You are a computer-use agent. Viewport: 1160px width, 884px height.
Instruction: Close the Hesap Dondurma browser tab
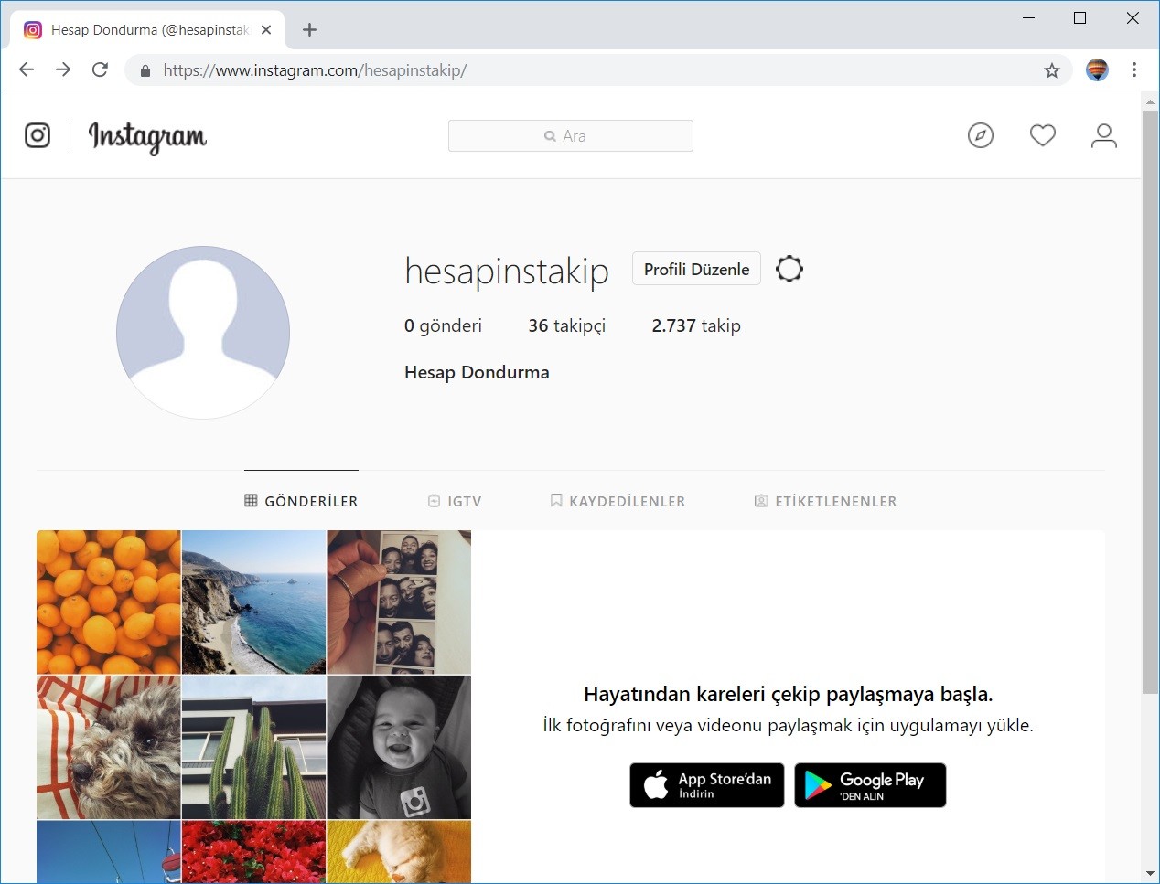(266, 30)
